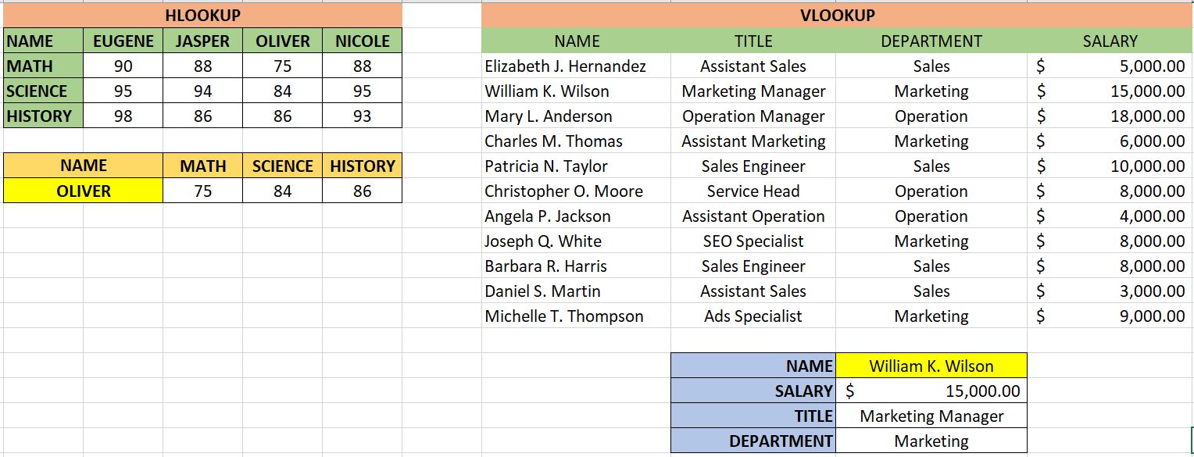The image size is (1194, 457).
Task: Select Michelle T. Thompson's name cell
Action: 576,316
